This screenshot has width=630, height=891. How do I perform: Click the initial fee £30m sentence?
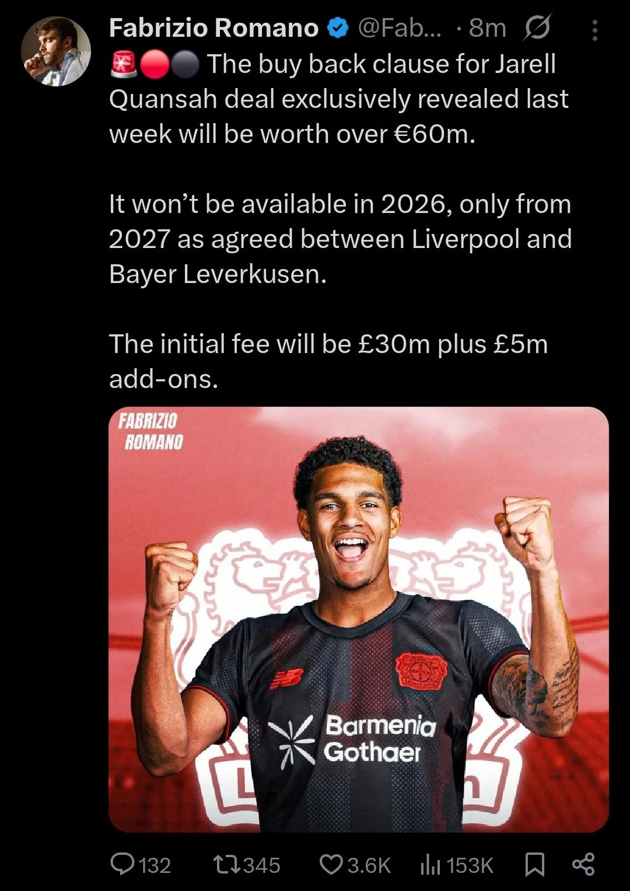click(328, 361)
